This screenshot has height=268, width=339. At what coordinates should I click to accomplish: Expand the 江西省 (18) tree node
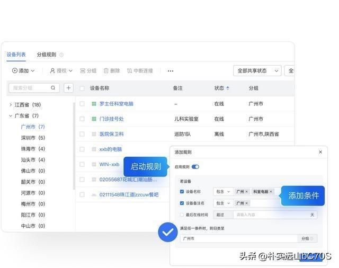pyautogui.click(x=11, y=105)
